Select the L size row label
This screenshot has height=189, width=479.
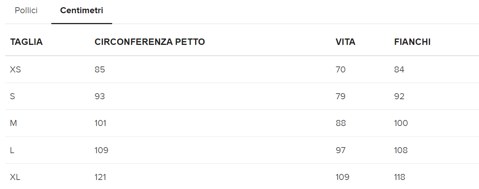click(12, 150)
